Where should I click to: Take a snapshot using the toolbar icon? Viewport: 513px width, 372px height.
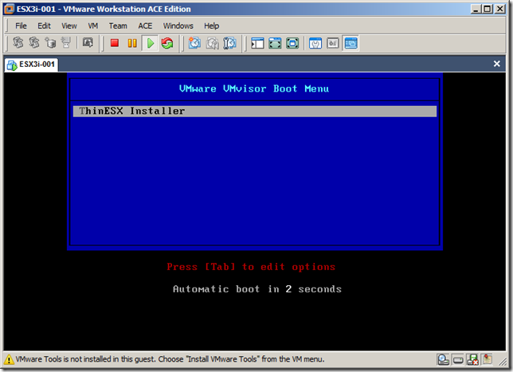[x=194, y=43]
